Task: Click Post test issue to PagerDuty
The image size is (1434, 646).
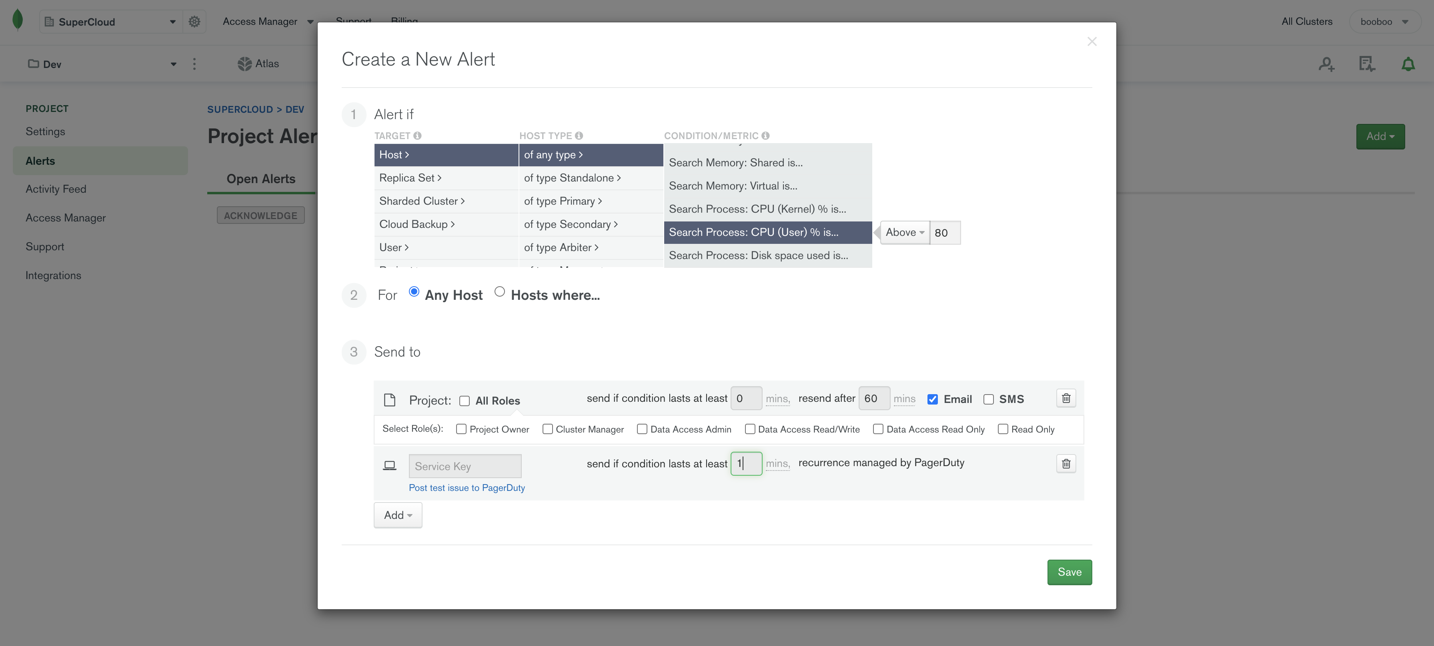Action: pos(467,488)
